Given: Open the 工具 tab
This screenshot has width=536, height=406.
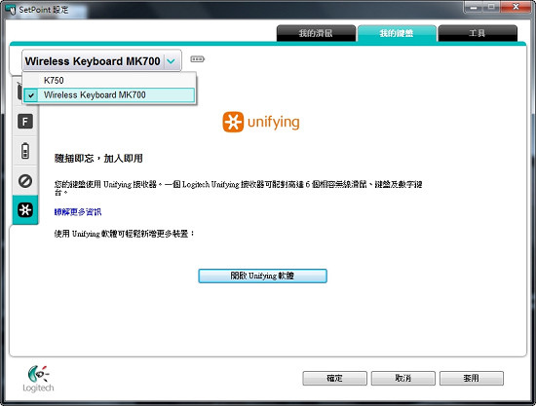Looking at the screenshot, I should click(478, 33).
